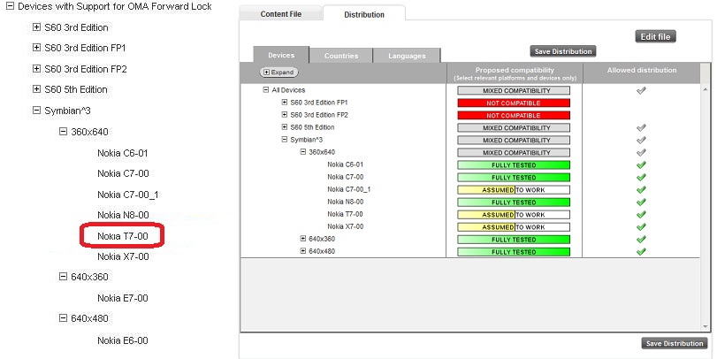
Task: Click NOT COMPATIBLE bar for S60 3rd Edition FP2
Action: tap(514, 116)
